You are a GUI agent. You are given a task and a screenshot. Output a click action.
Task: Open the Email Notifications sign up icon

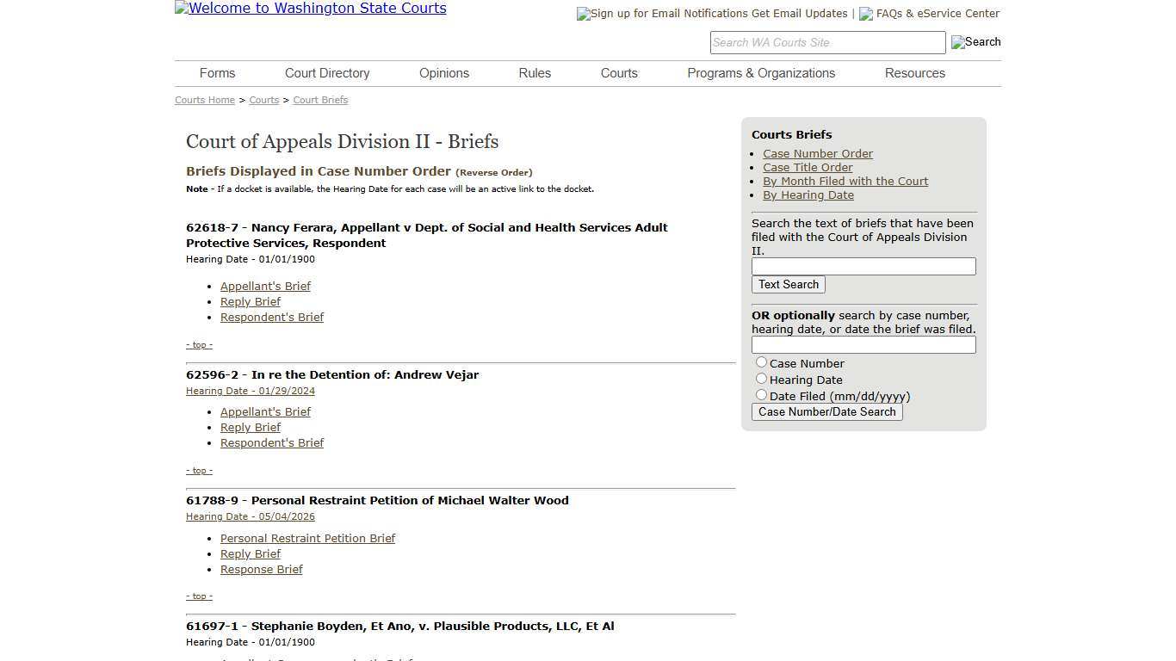(x=582, y=13)
